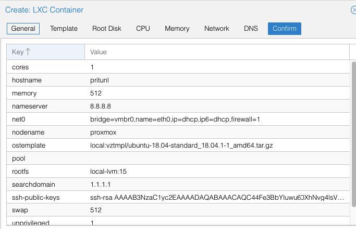Click the searchdomain 1.1.1.1 row

tap(178, 185)
